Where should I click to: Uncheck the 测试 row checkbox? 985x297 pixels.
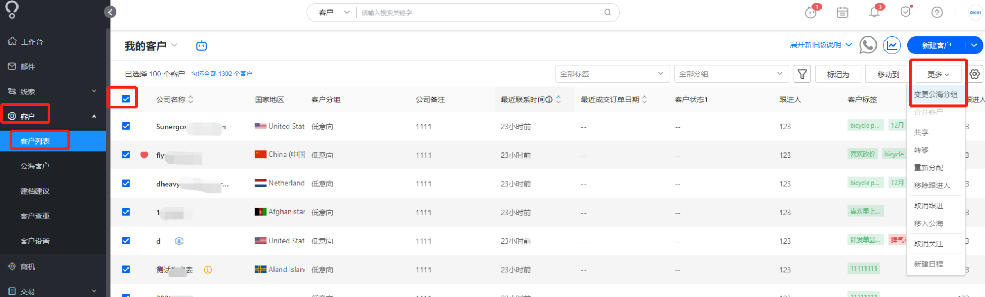(126, 269)
